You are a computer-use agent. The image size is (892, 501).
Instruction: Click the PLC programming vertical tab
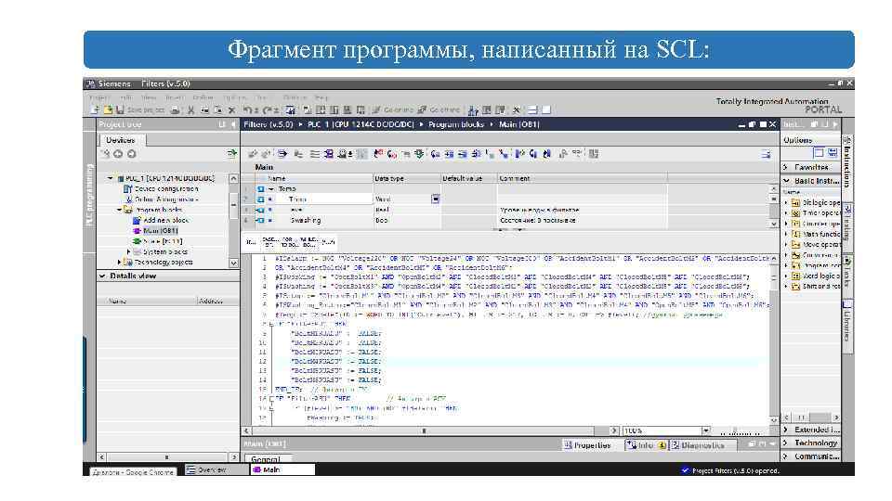coord(89,194)
